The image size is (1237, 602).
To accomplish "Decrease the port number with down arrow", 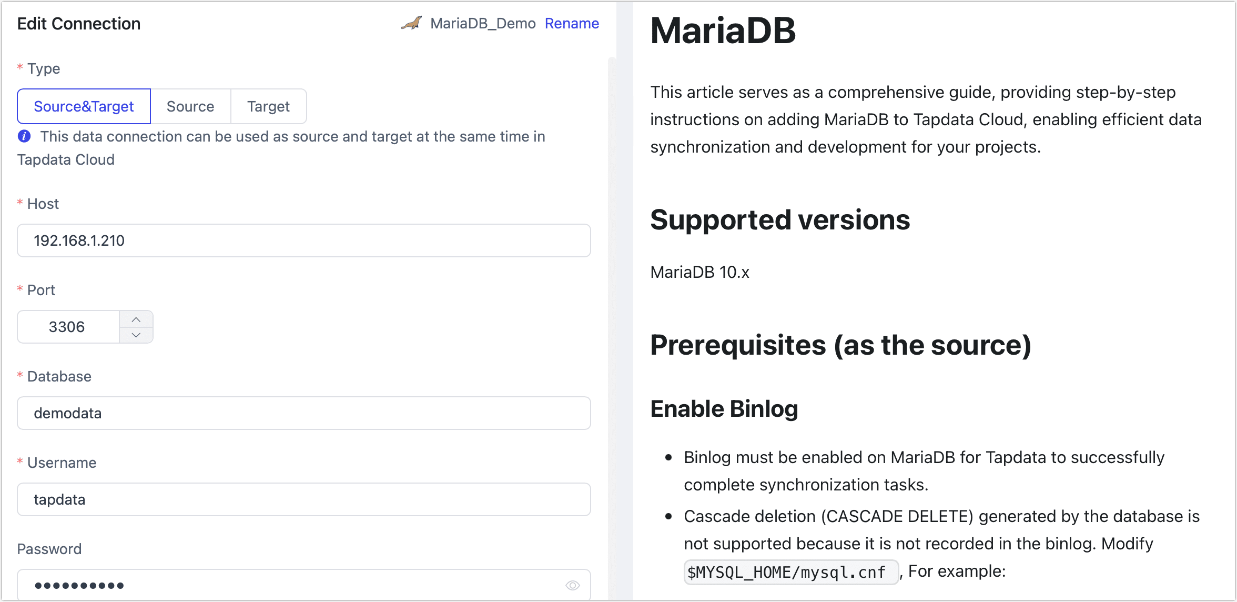I will tap(136, 335).
